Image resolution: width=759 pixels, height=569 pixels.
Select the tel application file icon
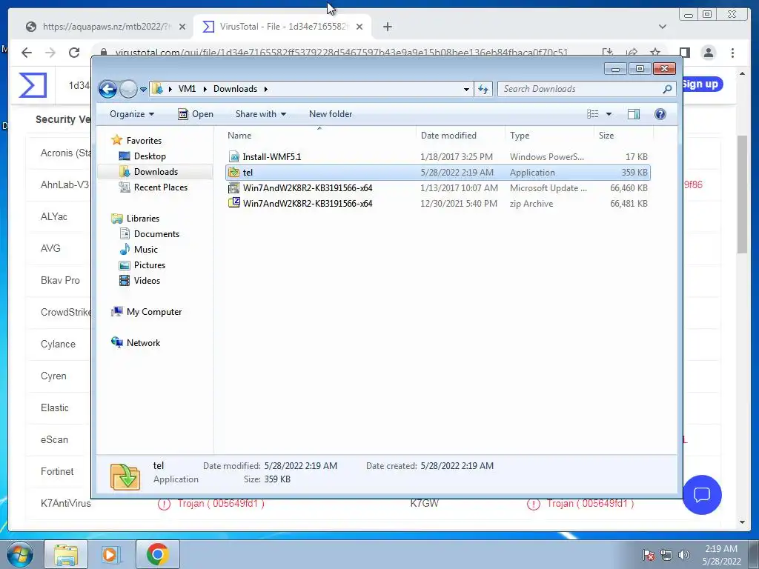[x=234, y=172]
